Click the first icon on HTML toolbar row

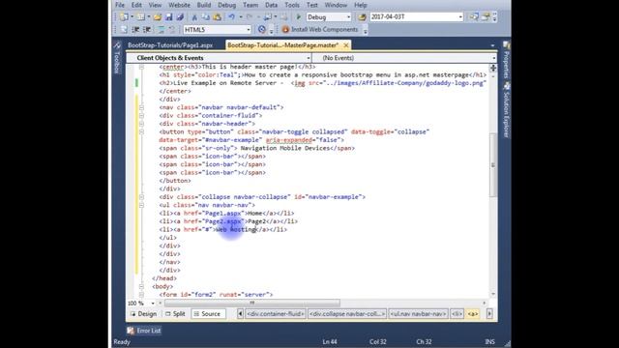(x=124, y=30)
